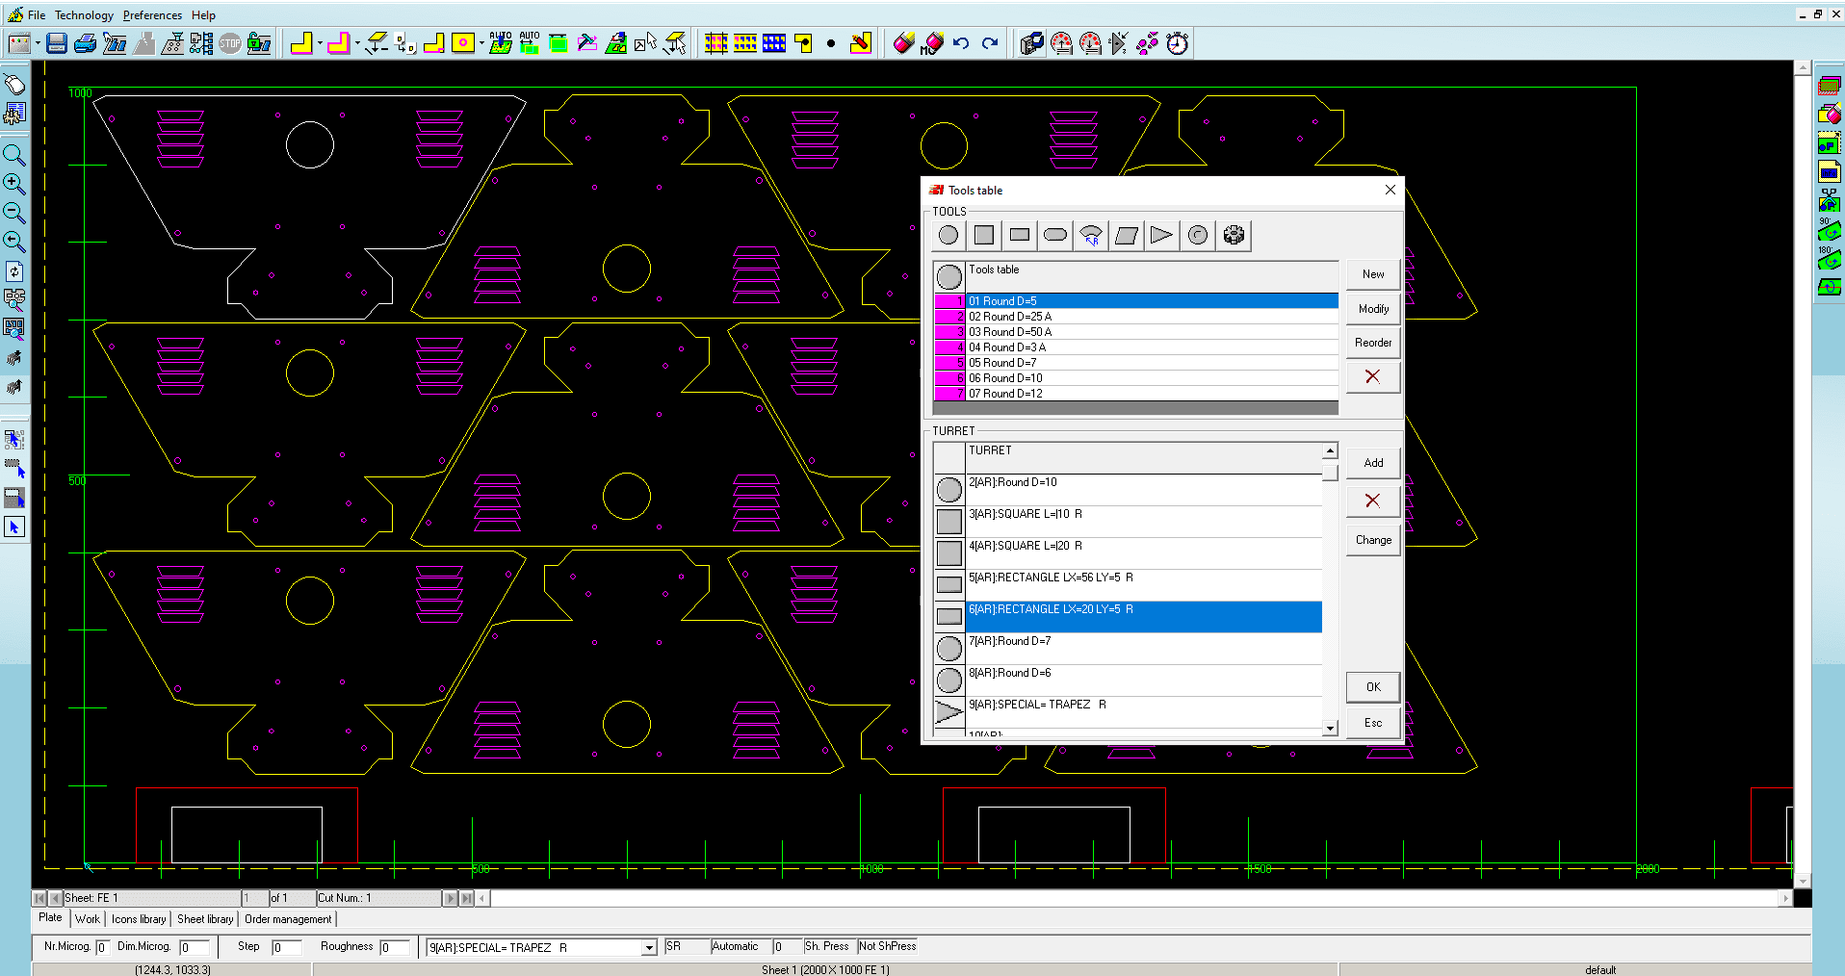Viewport: 1845px width, 976px height.
Task: Click the Print icon in toolbar
Action: [86, 43]
